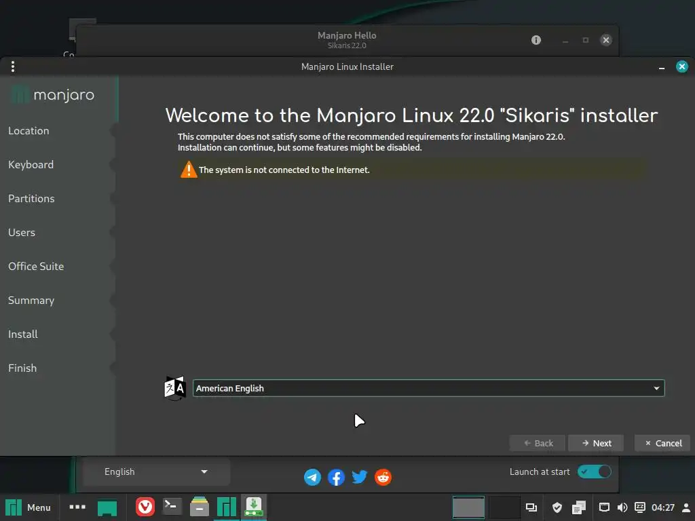
Task: Cancel the installation
Action: [662, 443]
